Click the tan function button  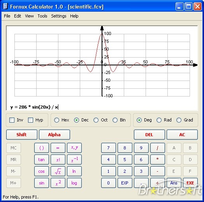tap(42, 160)
